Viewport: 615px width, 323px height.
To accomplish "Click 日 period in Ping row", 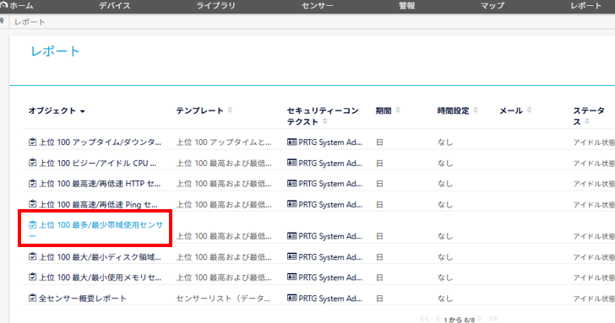I will (x=379, y=204).
